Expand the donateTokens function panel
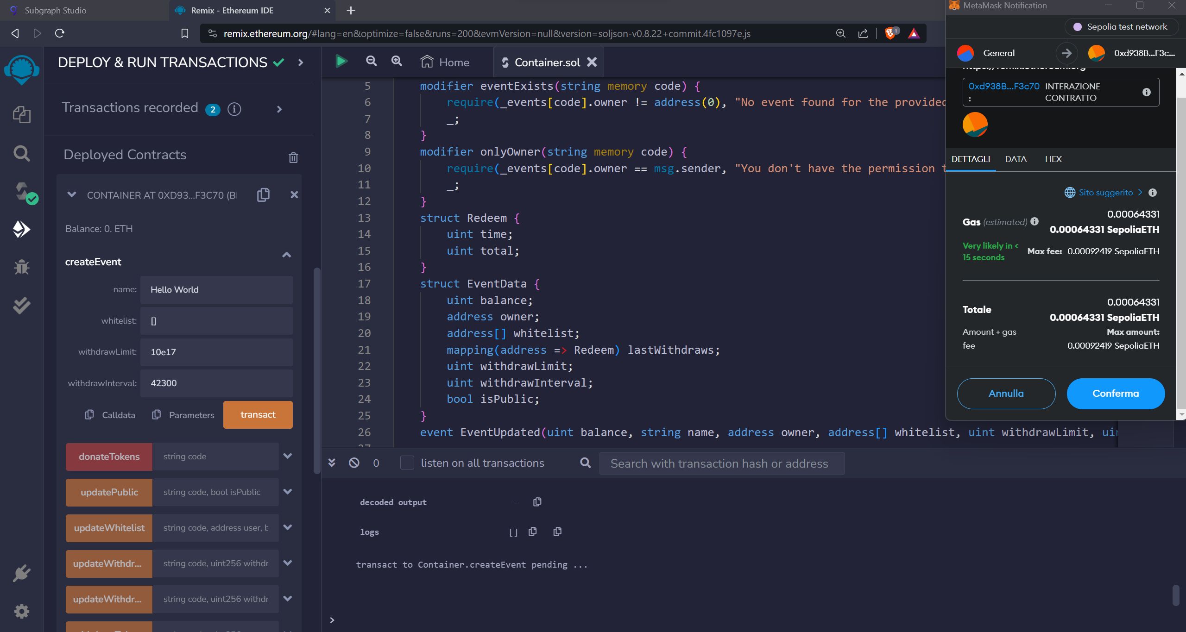 pos(287,456)
